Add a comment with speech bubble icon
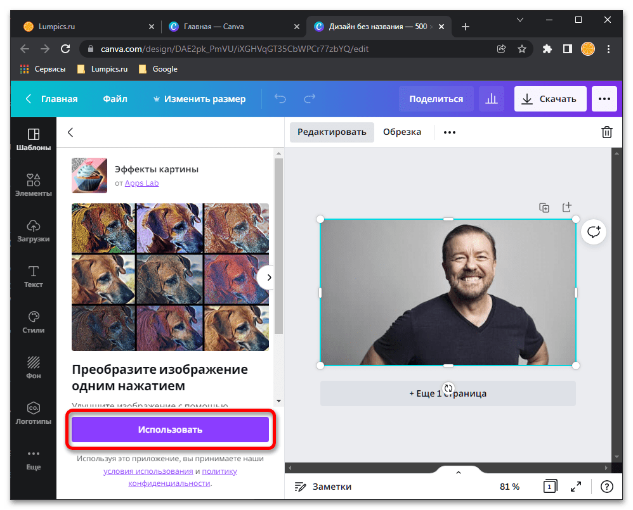This screenshot has width=633, height=510. click(594, 232)
